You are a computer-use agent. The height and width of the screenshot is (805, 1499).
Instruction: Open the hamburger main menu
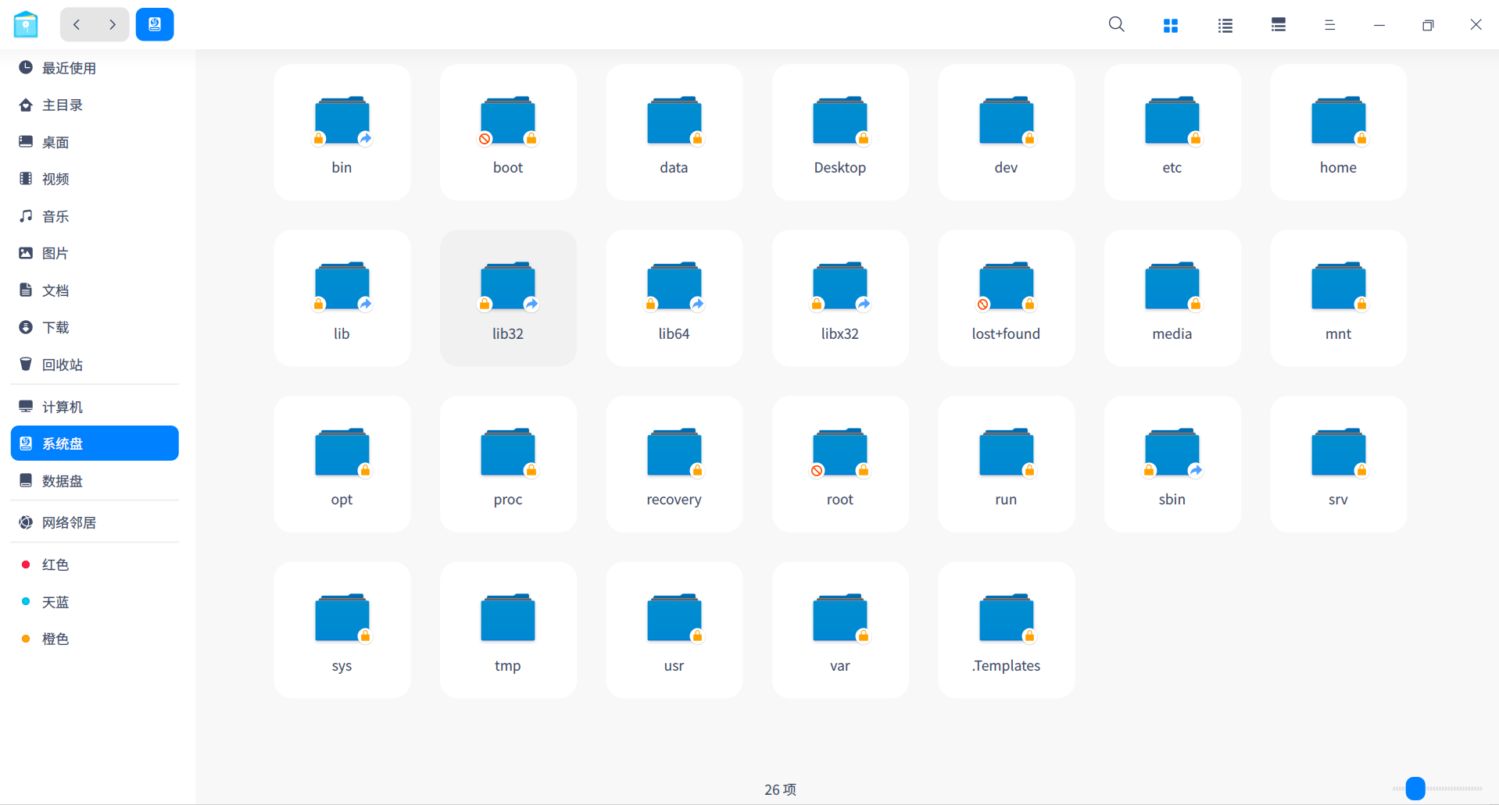[x=1329, y=25]
